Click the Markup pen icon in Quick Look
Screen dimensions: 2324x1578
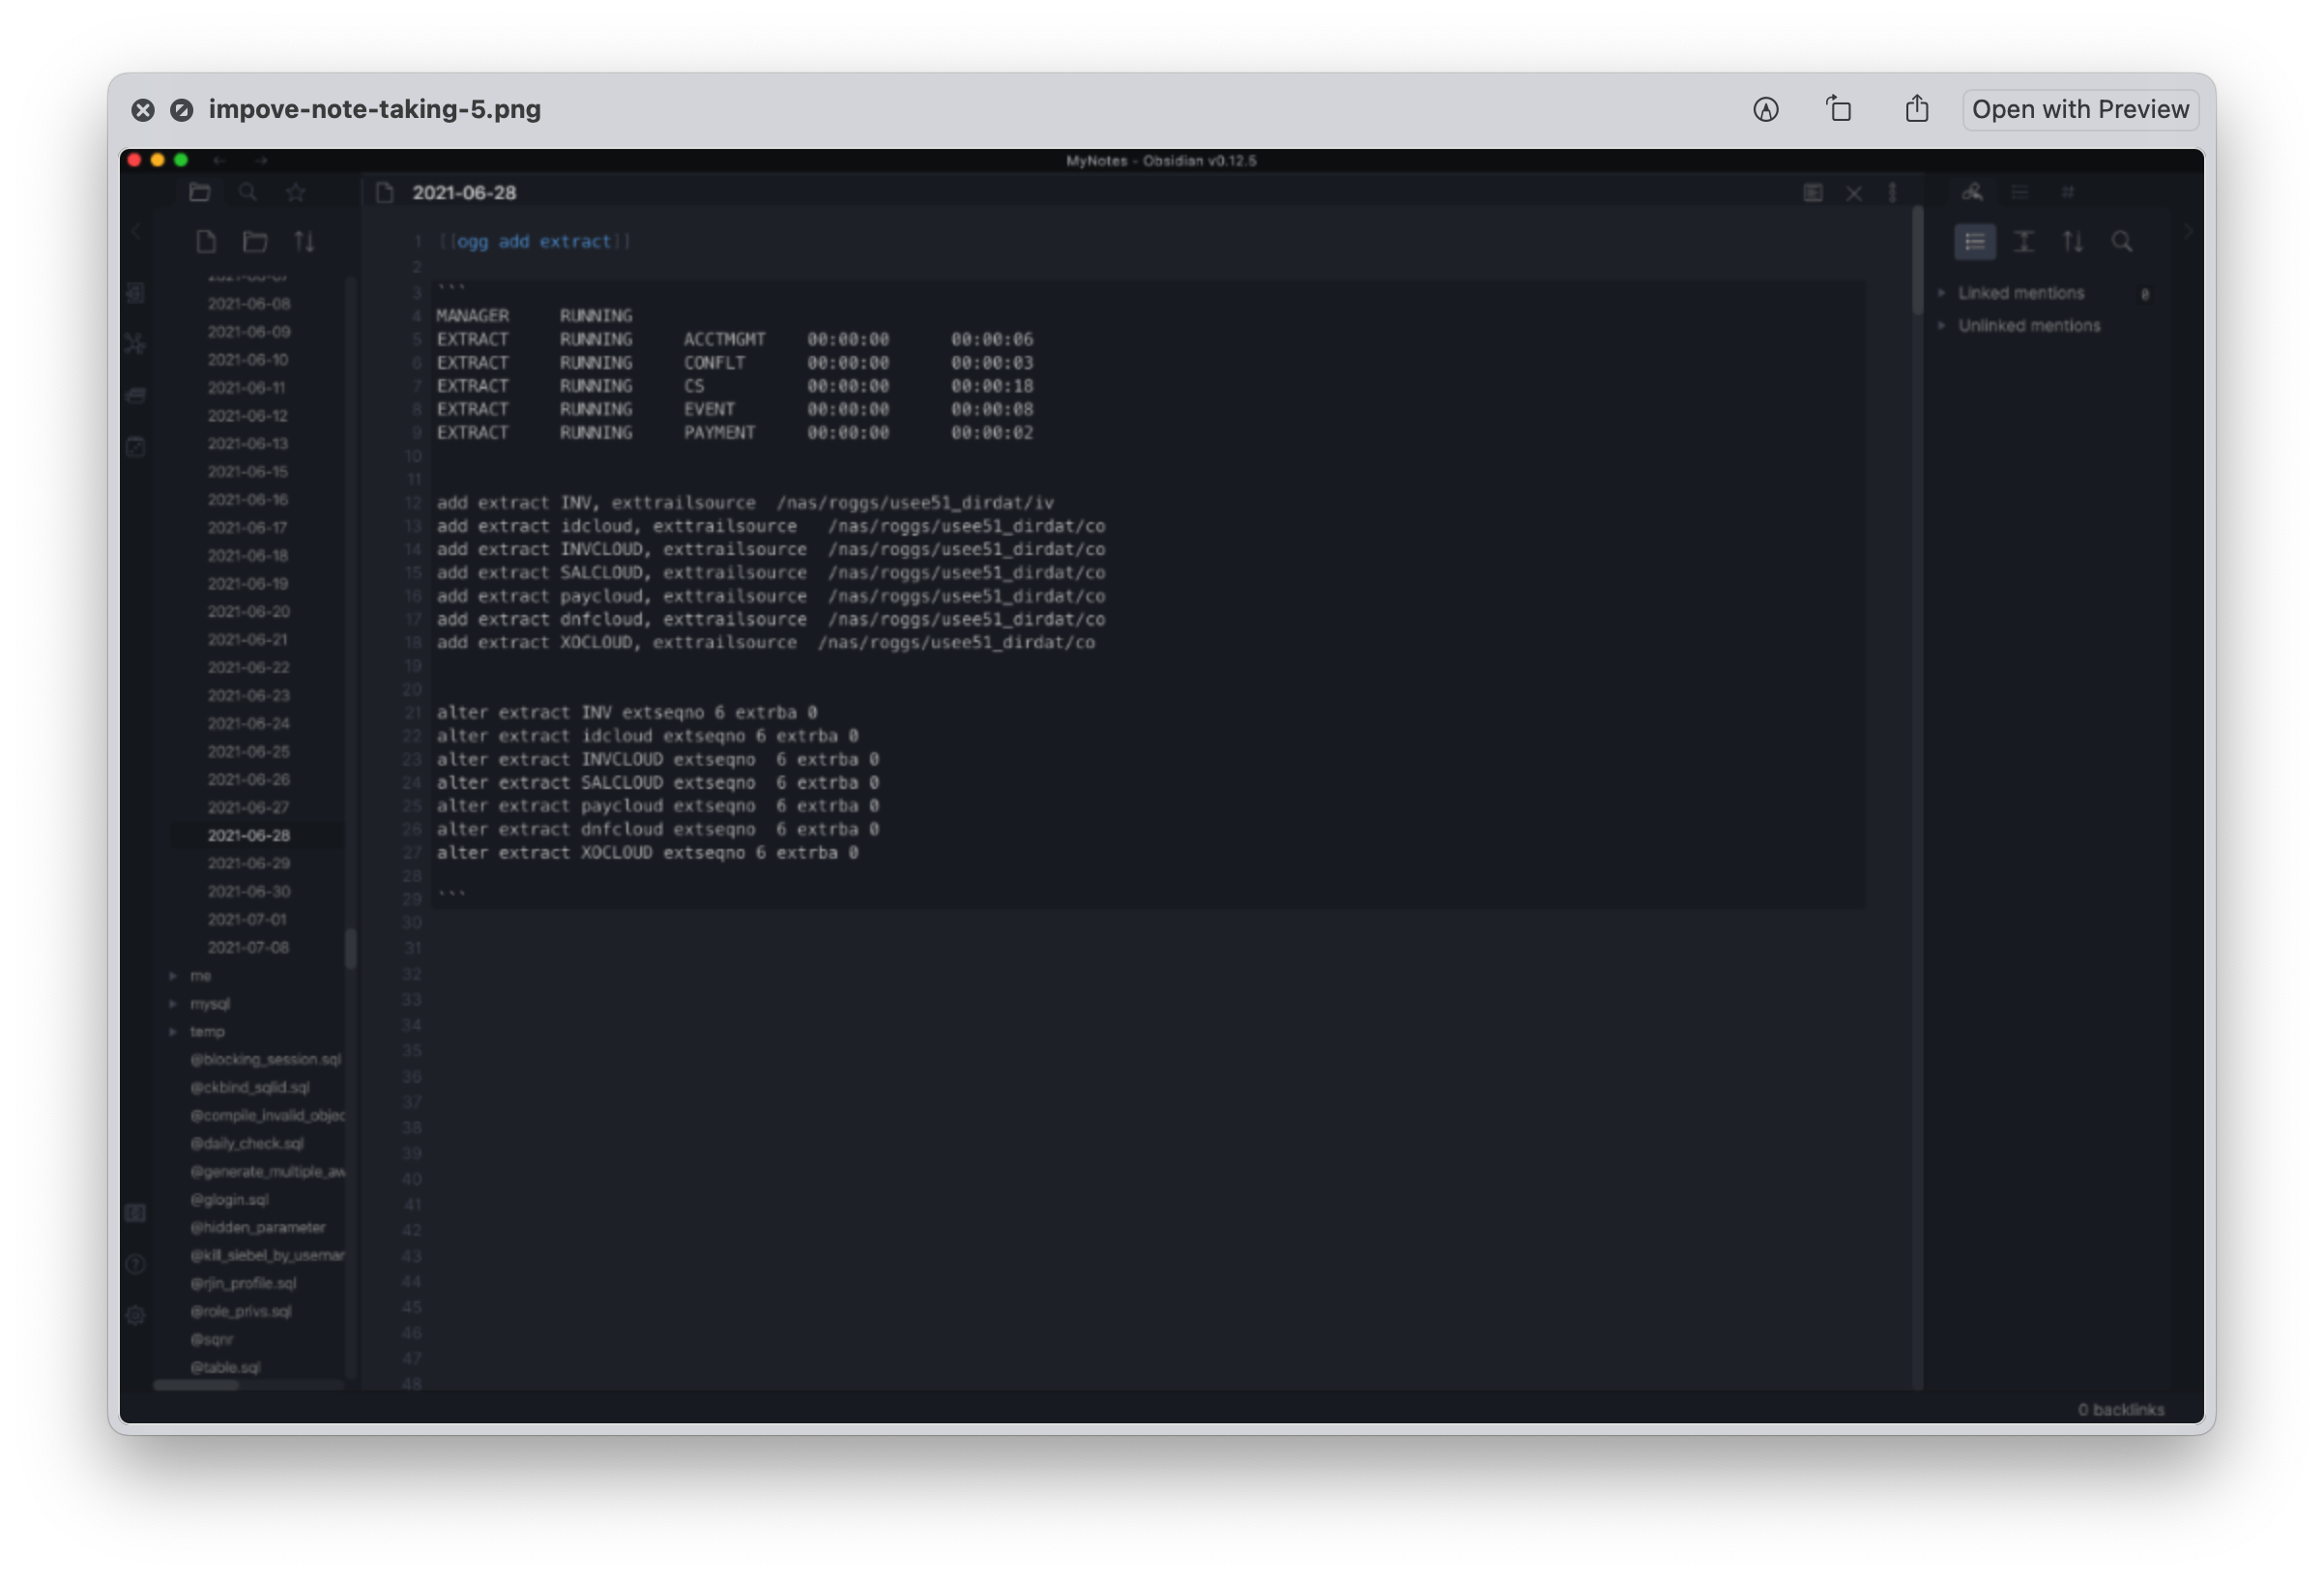coord(1766,110)
